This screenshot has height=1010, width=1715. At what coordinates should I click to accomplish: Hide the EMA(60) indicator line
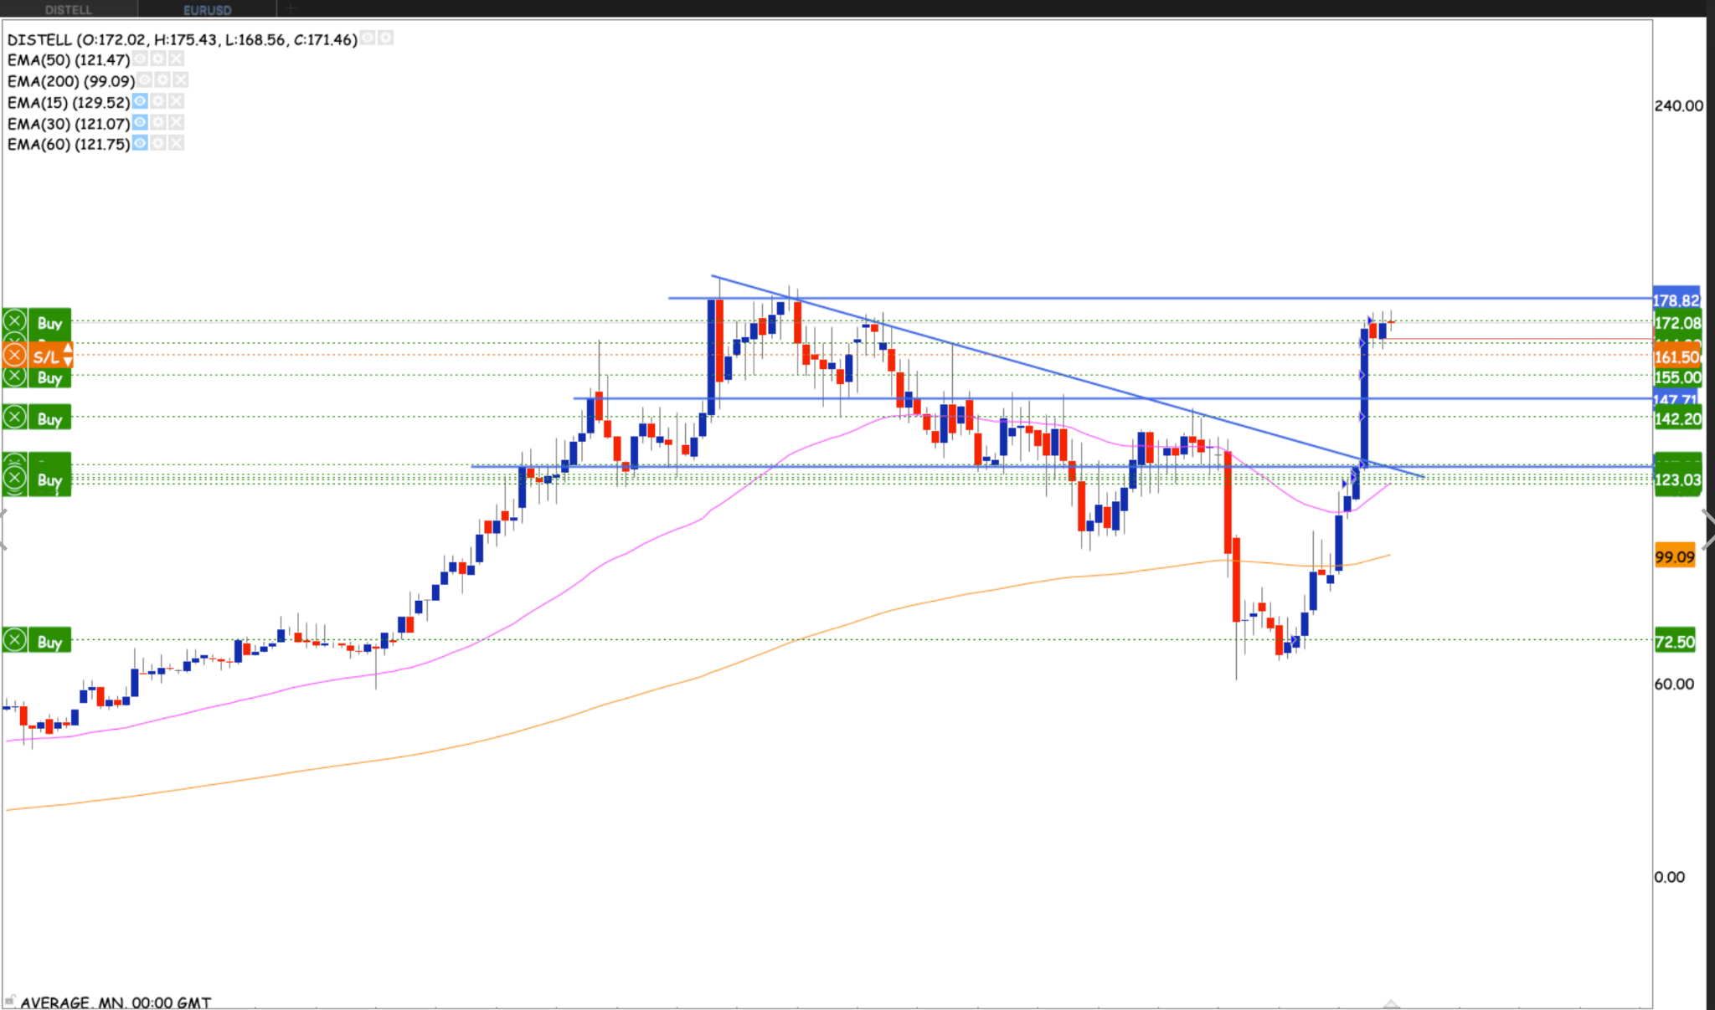[140, 143]
